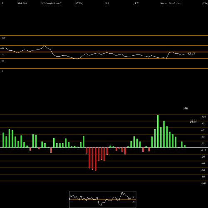
Task: Click the MR axis label 40
Action: [203, 137]
